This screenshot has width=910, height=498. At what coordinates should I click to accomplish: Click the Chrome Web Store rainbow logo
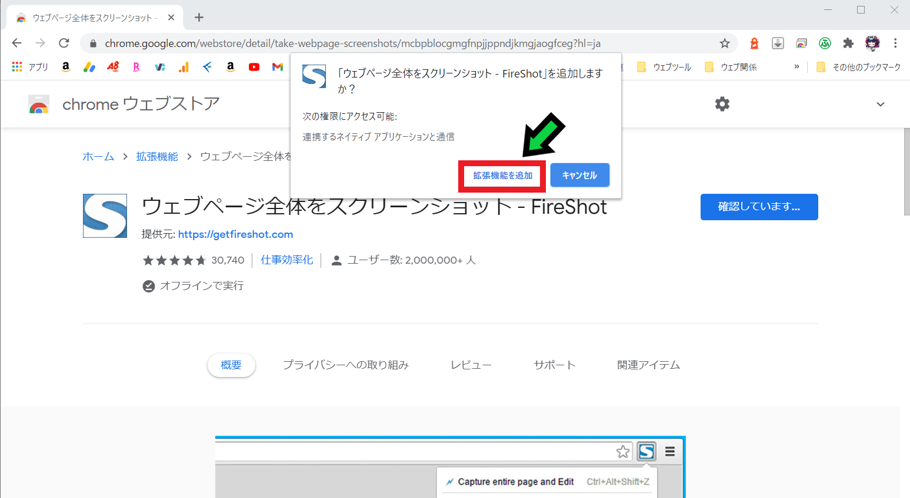click(x=39, y=105)
